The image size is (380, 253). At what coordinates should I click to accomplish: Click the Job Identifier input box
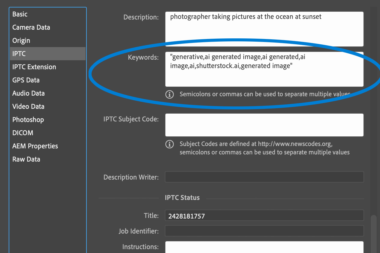(264, 231)
